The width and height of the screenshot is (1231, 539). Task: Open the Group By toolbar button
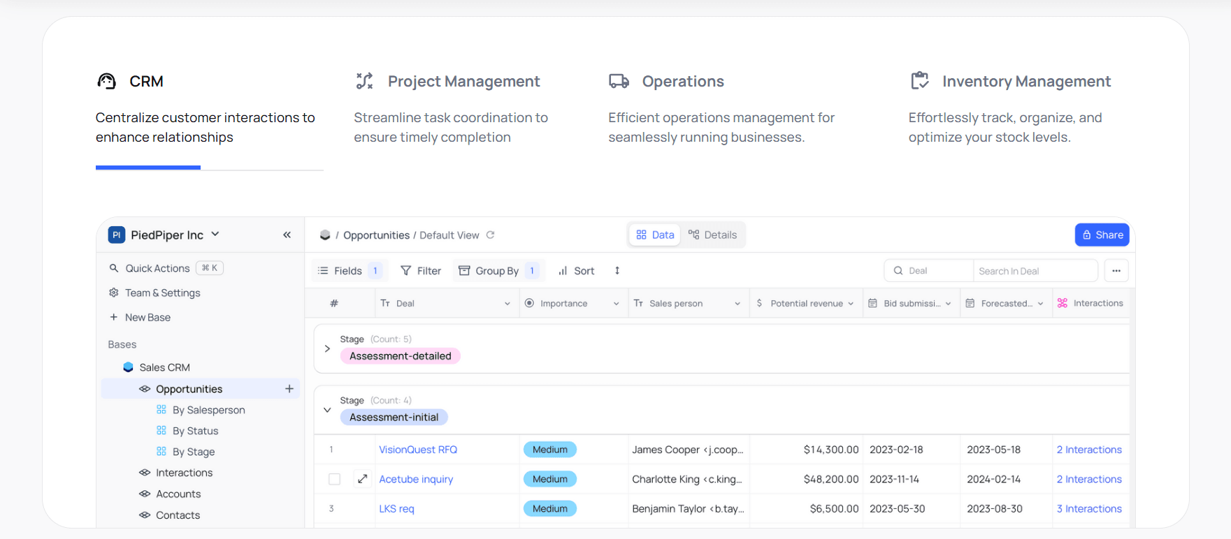(498, 271)
